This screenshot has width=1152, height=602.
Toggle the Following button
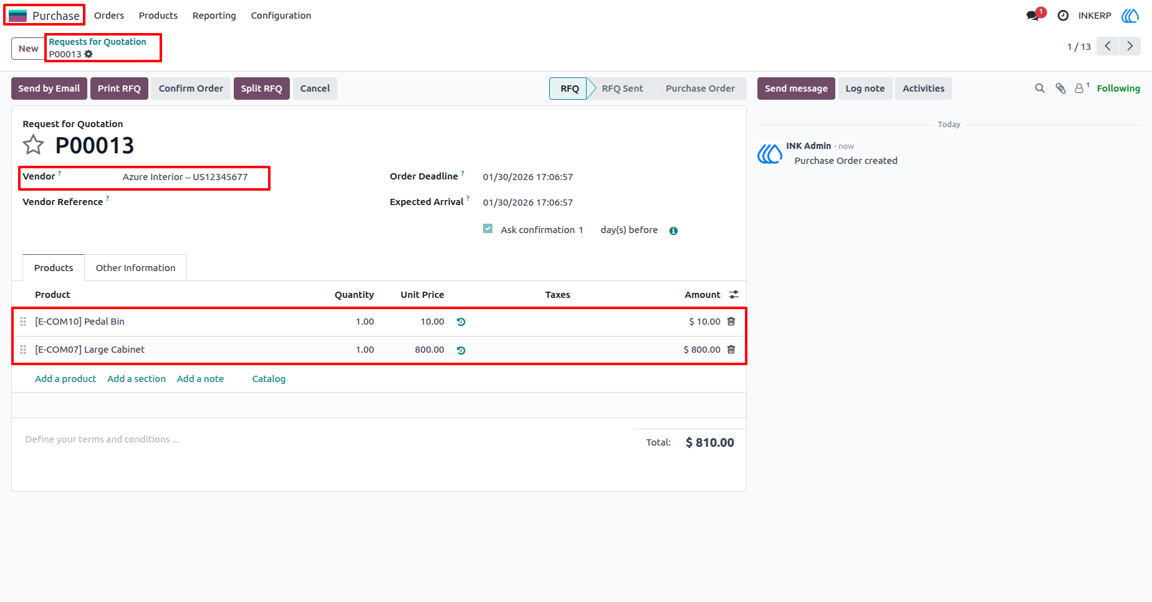click(x=1118, y=88)
